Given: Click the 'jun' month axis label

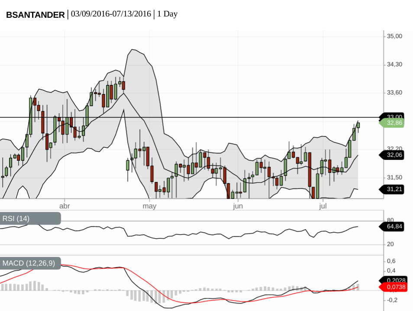Looking at the screenshot, I should 238,206.
